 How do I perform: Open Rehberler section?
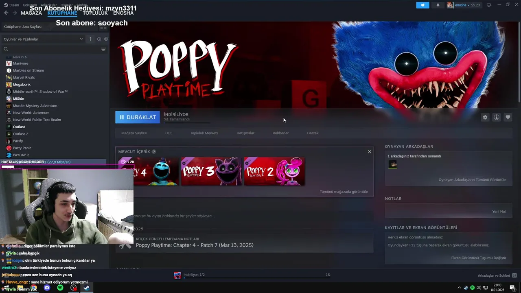[280, 133]
